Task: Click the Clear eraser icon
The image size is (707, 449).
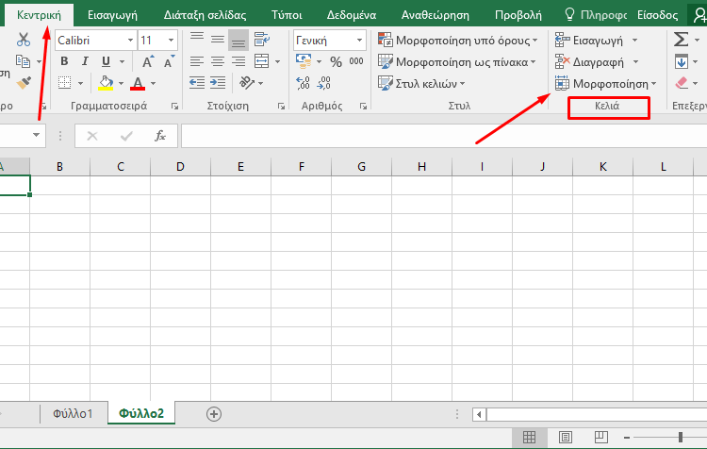Action: tap(682, 83)
